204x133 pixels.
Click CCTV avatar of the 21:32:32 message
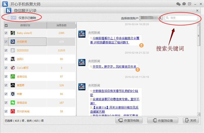[x=82, y=62]
